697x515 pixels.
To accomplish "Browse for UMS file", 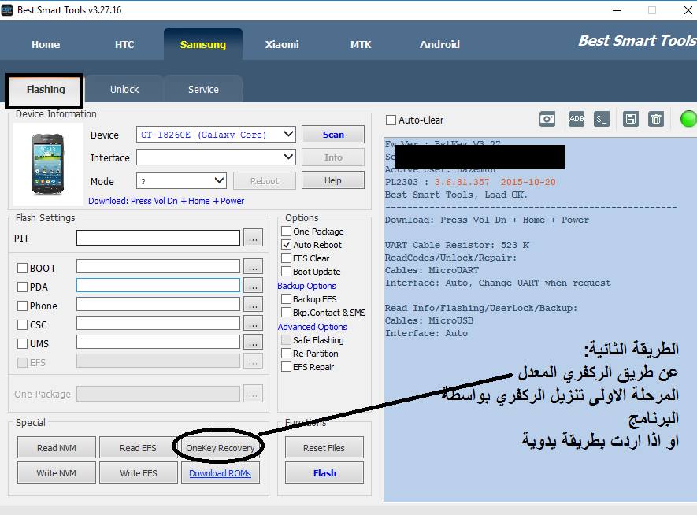I will (253, 343).
